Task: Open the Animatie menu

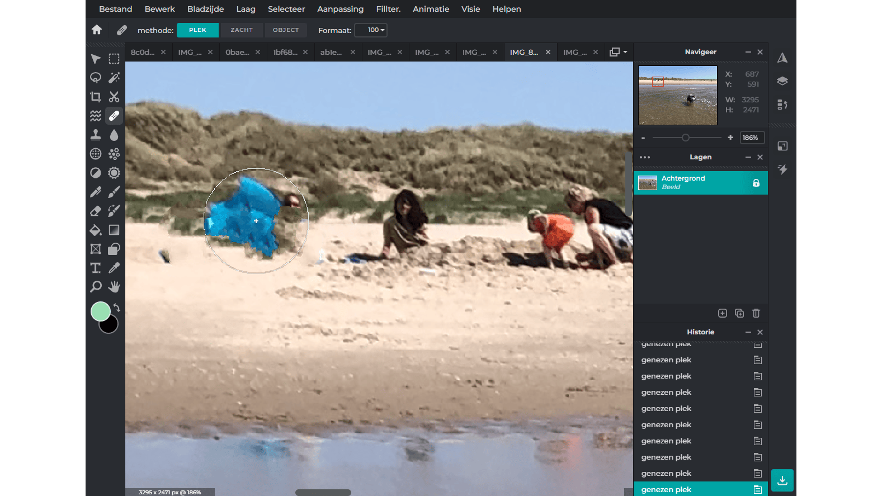Action: (431, 9)
